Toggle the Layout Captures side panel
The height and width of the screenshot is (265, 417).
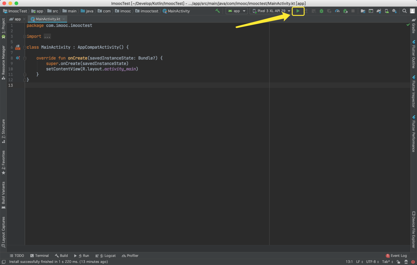[4, 232]
